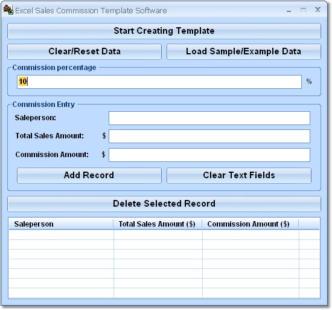Maximize the application window
The image size is (332, 310).
(x=303, y=10)
